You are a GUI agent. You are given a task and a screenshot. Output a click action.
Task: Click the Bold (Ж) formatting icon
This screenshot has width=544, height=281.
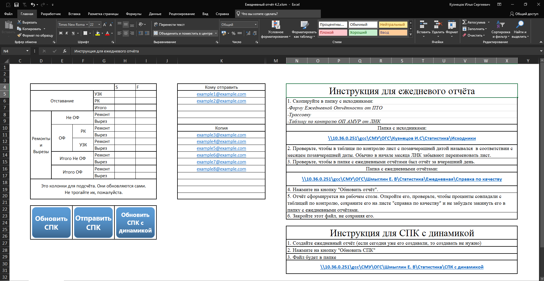pyautogui.click(x=60, y=33)
